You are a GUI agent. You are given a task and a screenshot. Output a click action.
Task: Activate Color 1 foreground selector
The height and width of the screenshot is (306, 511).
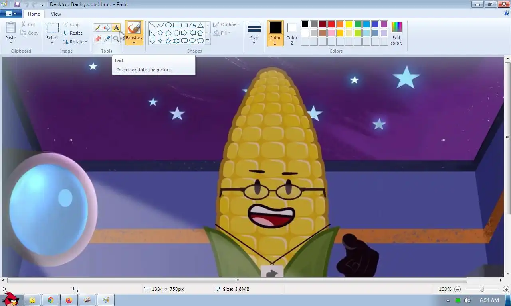pyautogui.click(x=275, y=33)
